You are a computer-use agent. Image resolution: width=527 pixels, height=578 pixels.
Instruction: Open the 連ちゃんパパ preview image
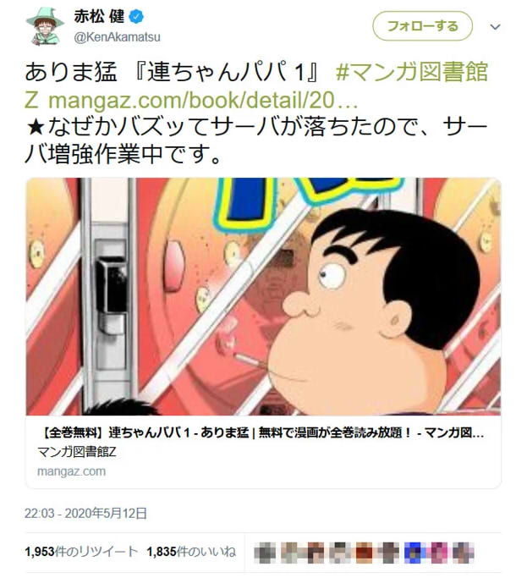click(264, 297)
